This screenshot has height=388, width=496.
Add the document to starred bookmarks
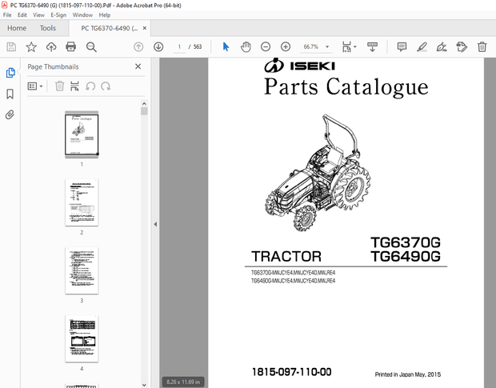(31, 47)
